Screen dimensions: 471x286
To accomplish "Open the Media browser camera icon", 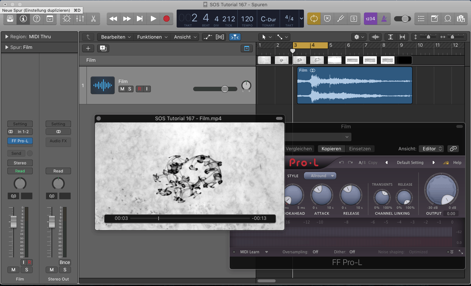I will [460, 19].
